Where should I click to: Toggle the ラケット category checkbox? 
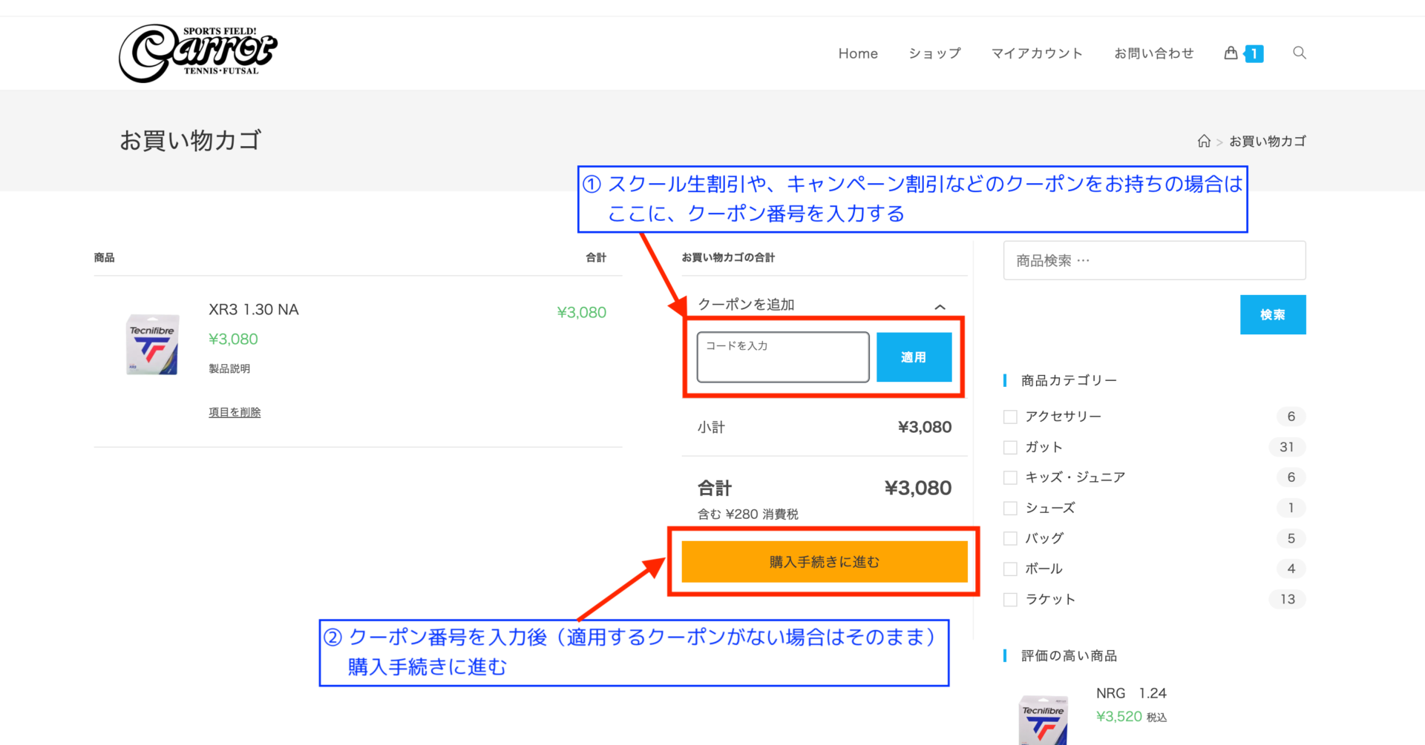tap(1010, 600)
